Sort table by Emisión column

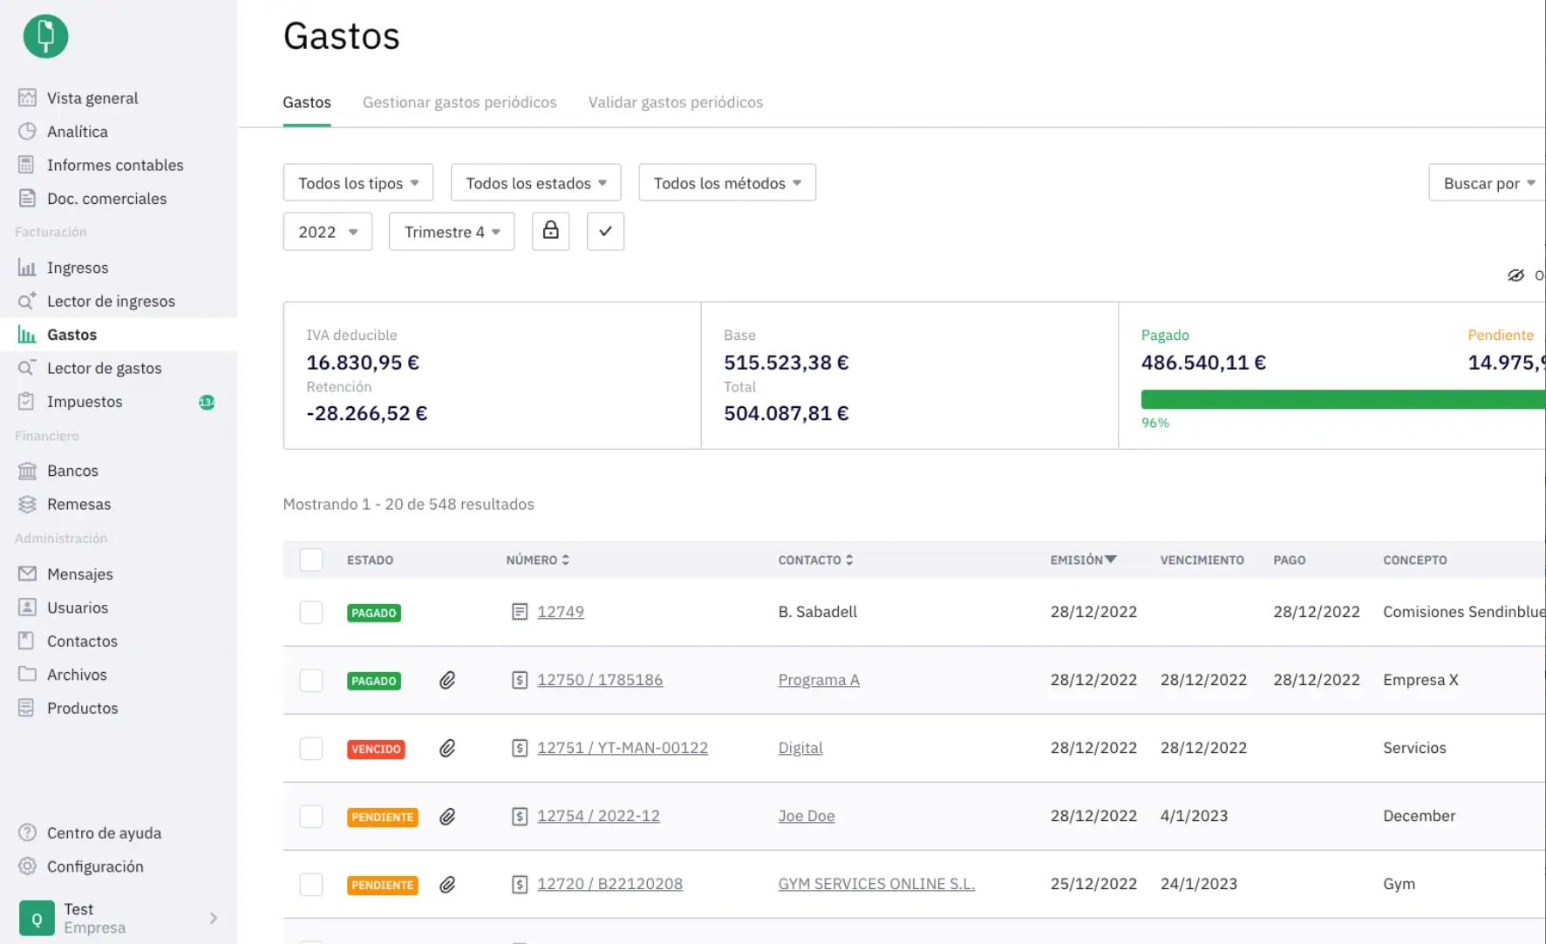tap(1083, 560)
